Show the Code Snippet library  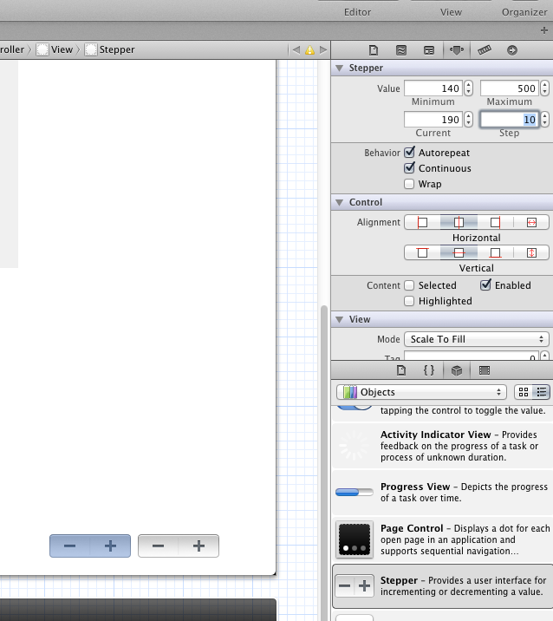coord(429,370)
